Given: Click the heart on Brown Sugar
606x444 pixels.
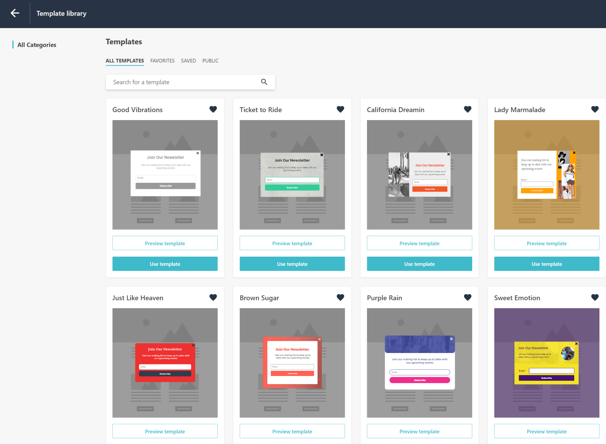Looking at the screenshot, I should click(x=340, y=297).
